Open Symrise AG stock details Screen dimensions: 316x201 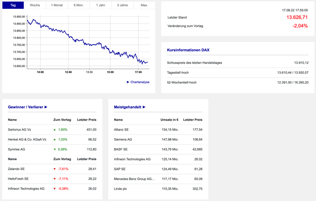pyautogui.click(x=18, y=149)
